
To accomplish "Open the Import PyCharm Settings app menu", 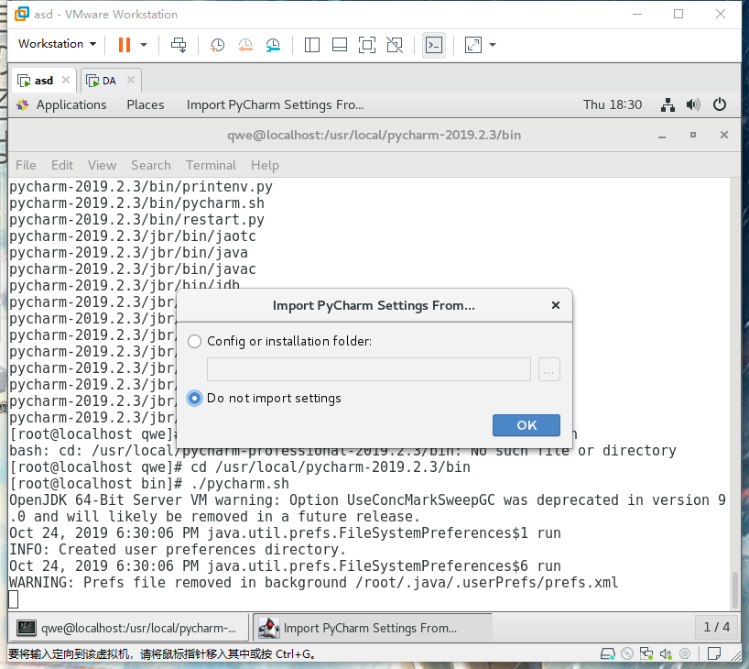I will 275,104.
